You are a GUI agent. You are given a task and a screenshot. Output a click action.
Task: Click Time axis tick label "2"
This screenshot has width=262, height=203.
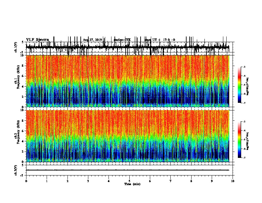(67, 181)
